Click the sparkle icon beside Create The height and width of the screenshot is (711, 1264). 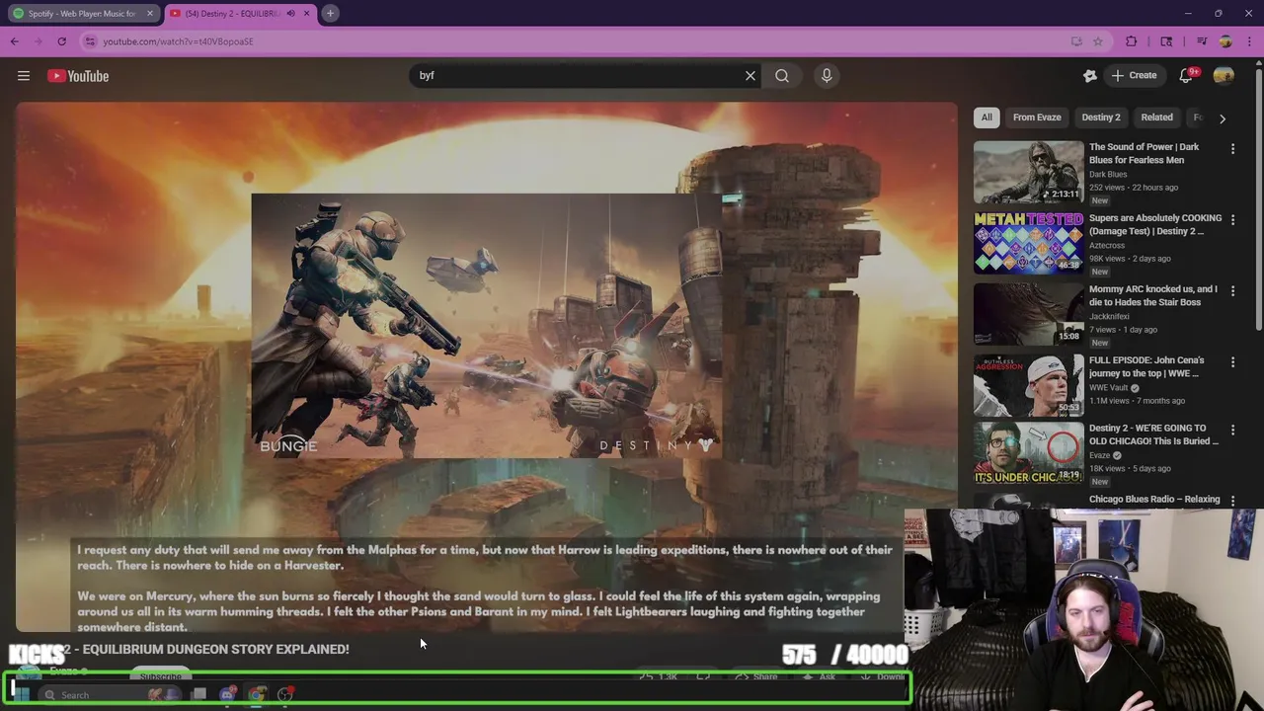(x=1090, y=75)
